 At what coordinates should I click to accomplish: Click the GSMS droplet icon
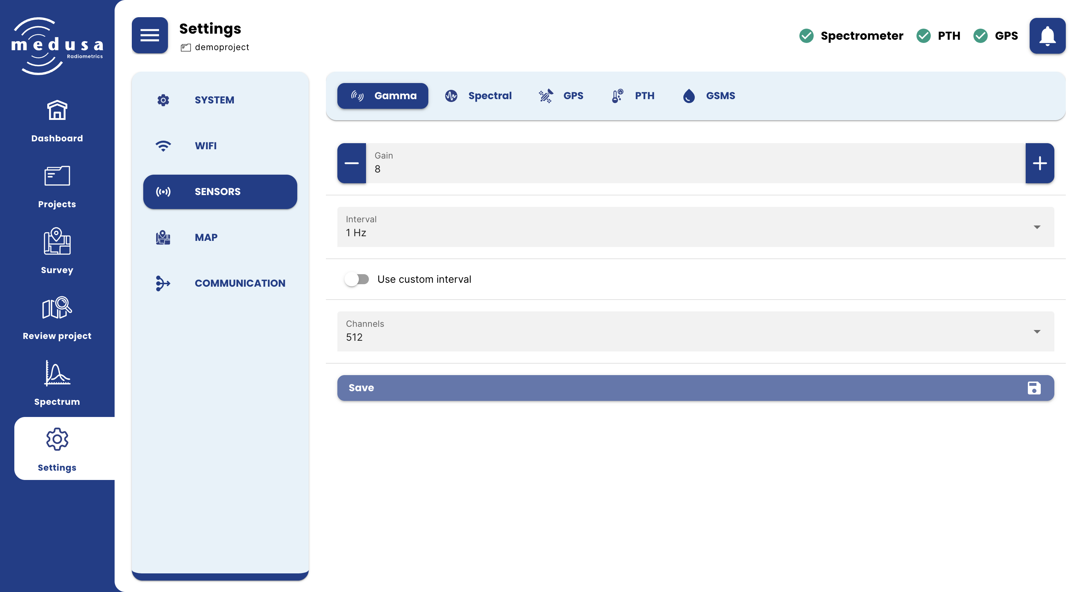(689, 96)
